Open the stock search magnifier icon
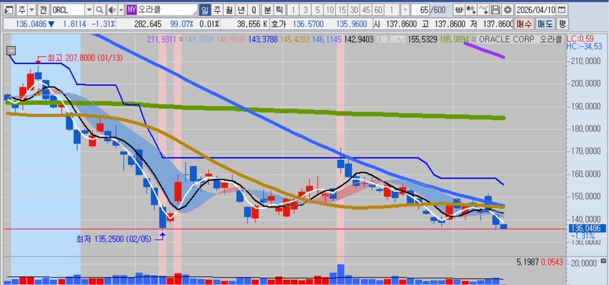This screenshot has width=609, height=285. click(x=99, y=9)
